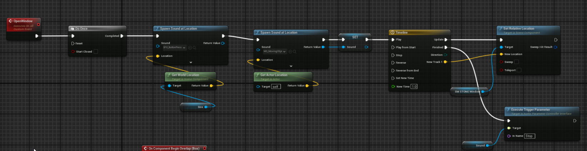Expand first Spawn Sound at Location advanced pins

(191, 62)
